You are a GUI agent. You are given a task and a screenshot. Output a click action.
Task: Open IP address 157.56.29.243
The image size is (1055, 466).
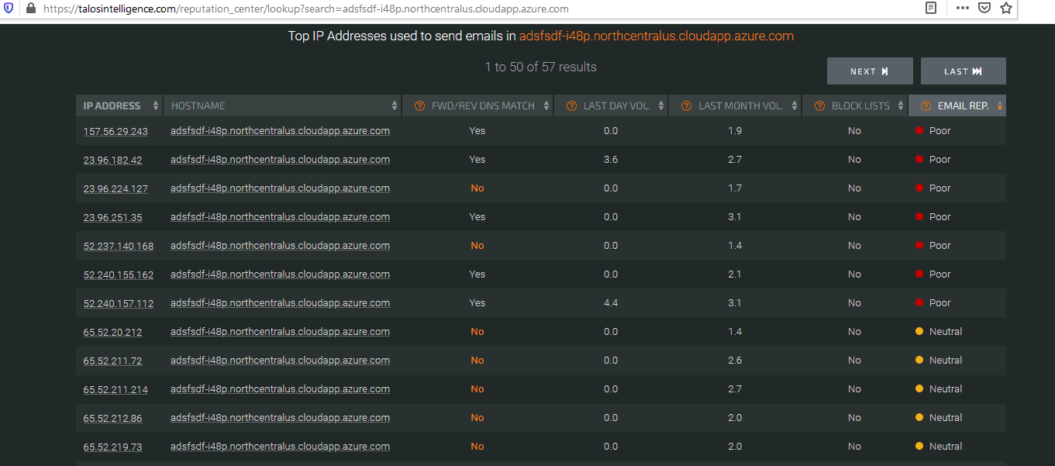(x=115, y=132)
